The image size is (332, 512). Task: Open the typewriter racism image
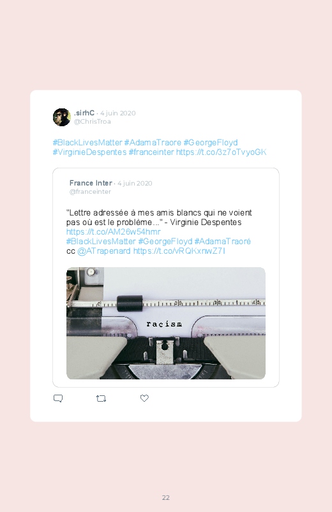pos(166,323)
